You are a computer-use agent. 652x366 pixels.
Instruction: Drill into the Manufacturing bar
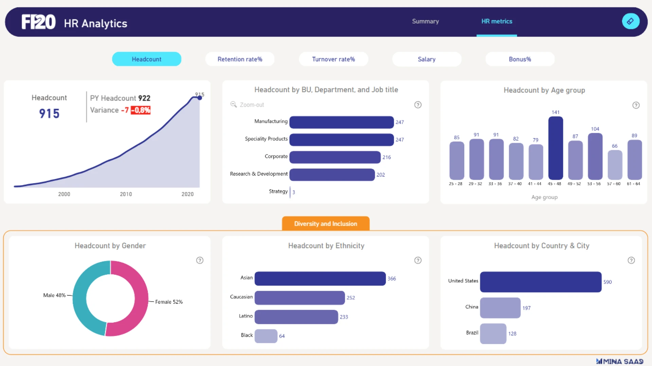341,122
